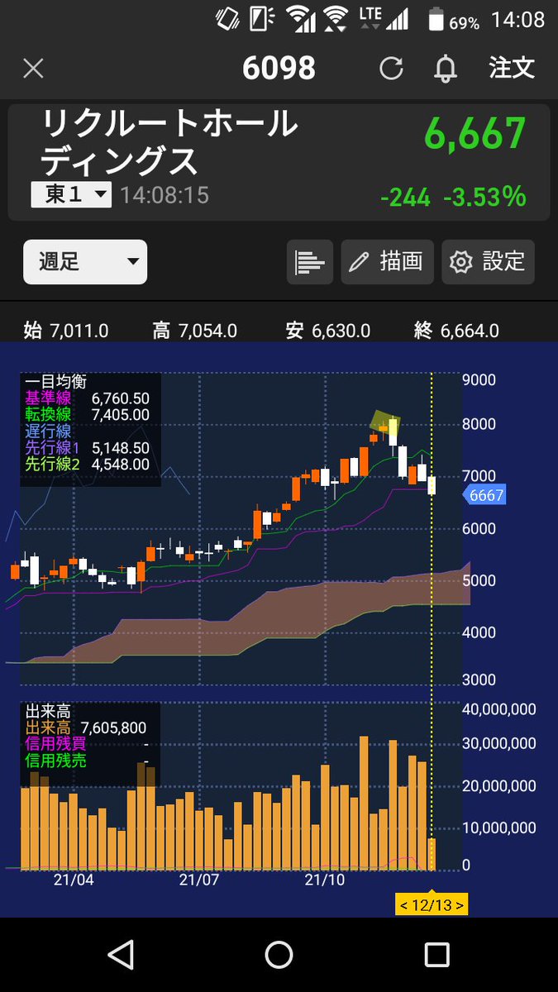Tap the 遅行線 legend row
Image resolution: width=558 pixels, height=992 pixels.
coord(48,431)
